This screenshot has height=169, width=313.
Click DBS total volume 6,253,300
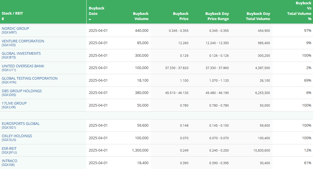tap(262, 93)
